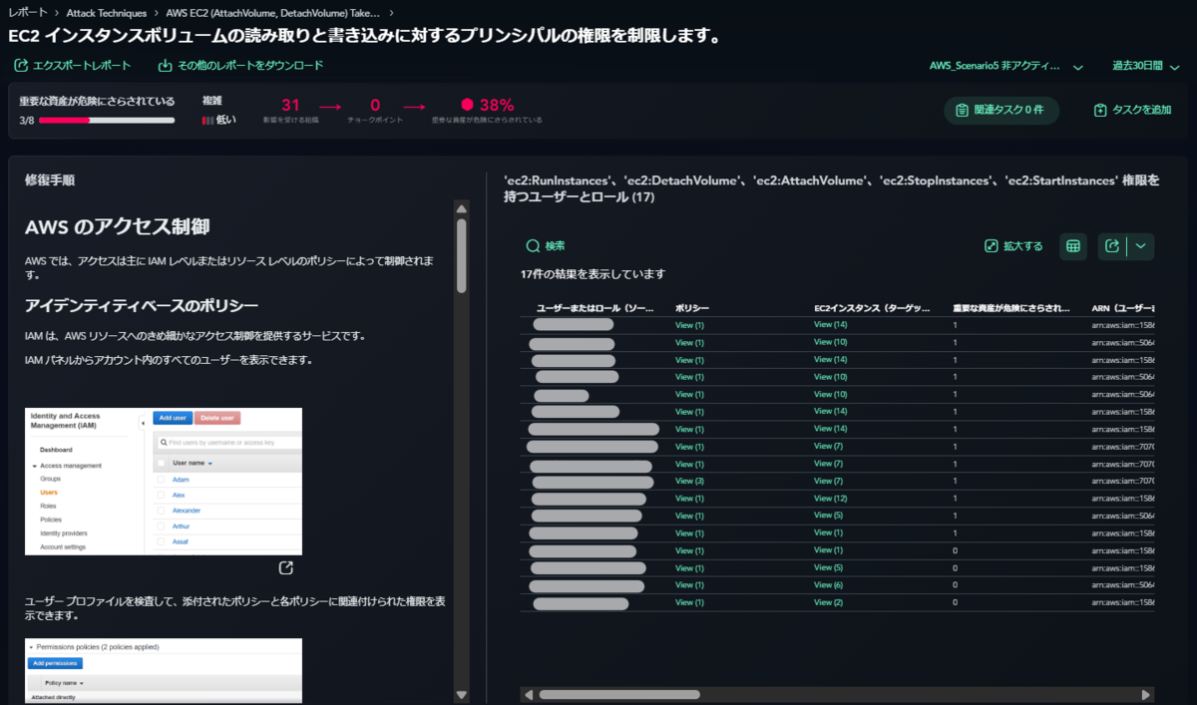Click the table horizontal scrollbar right arrow
1197x705 pixels.
pyautogui.click(x=1146, y=694)
